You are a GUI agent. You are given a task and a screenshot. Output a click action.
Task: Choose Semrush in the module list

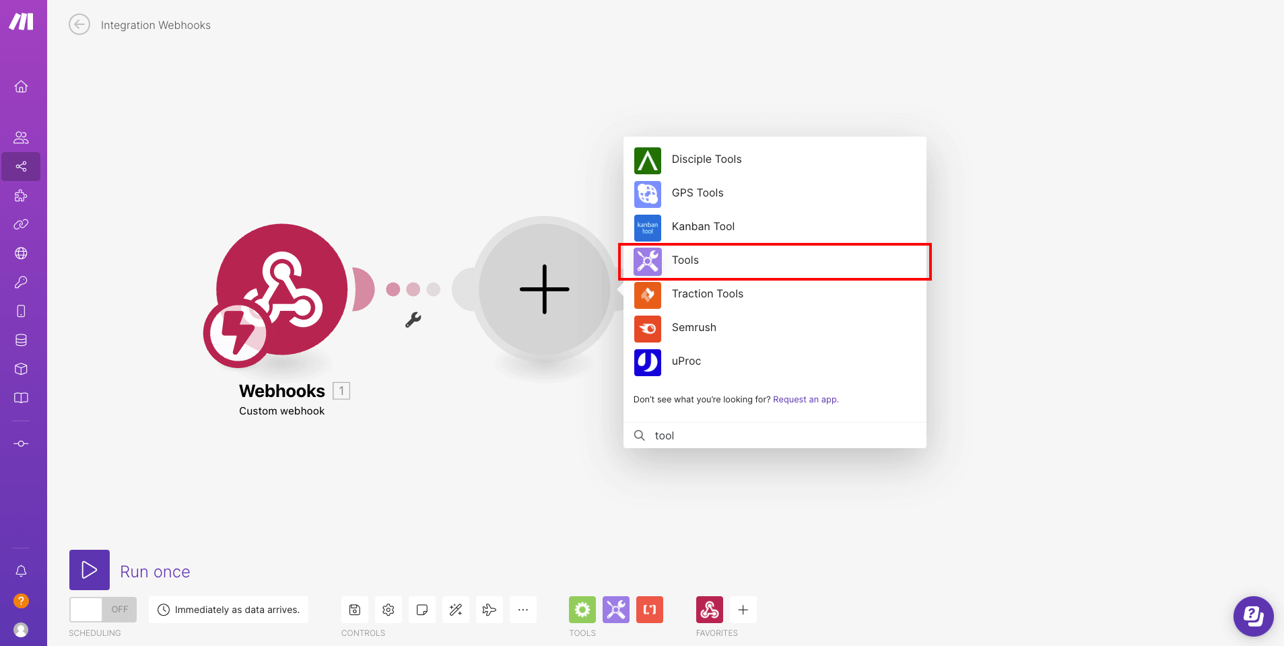pos(694,328)
